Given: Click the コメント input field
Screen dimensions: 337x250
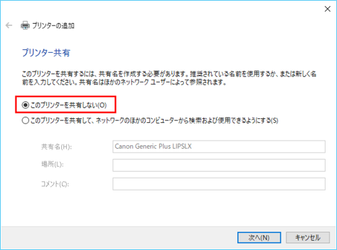Looking at the screenshot, I should 219,184.
